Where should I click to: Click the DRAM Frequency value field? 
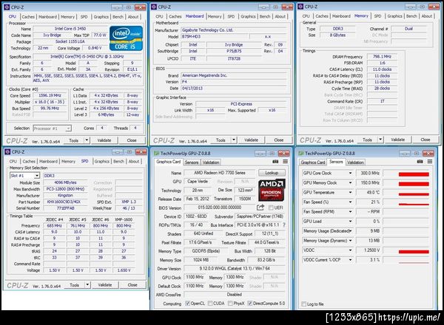pyautogui.click(x=382, y=57)
